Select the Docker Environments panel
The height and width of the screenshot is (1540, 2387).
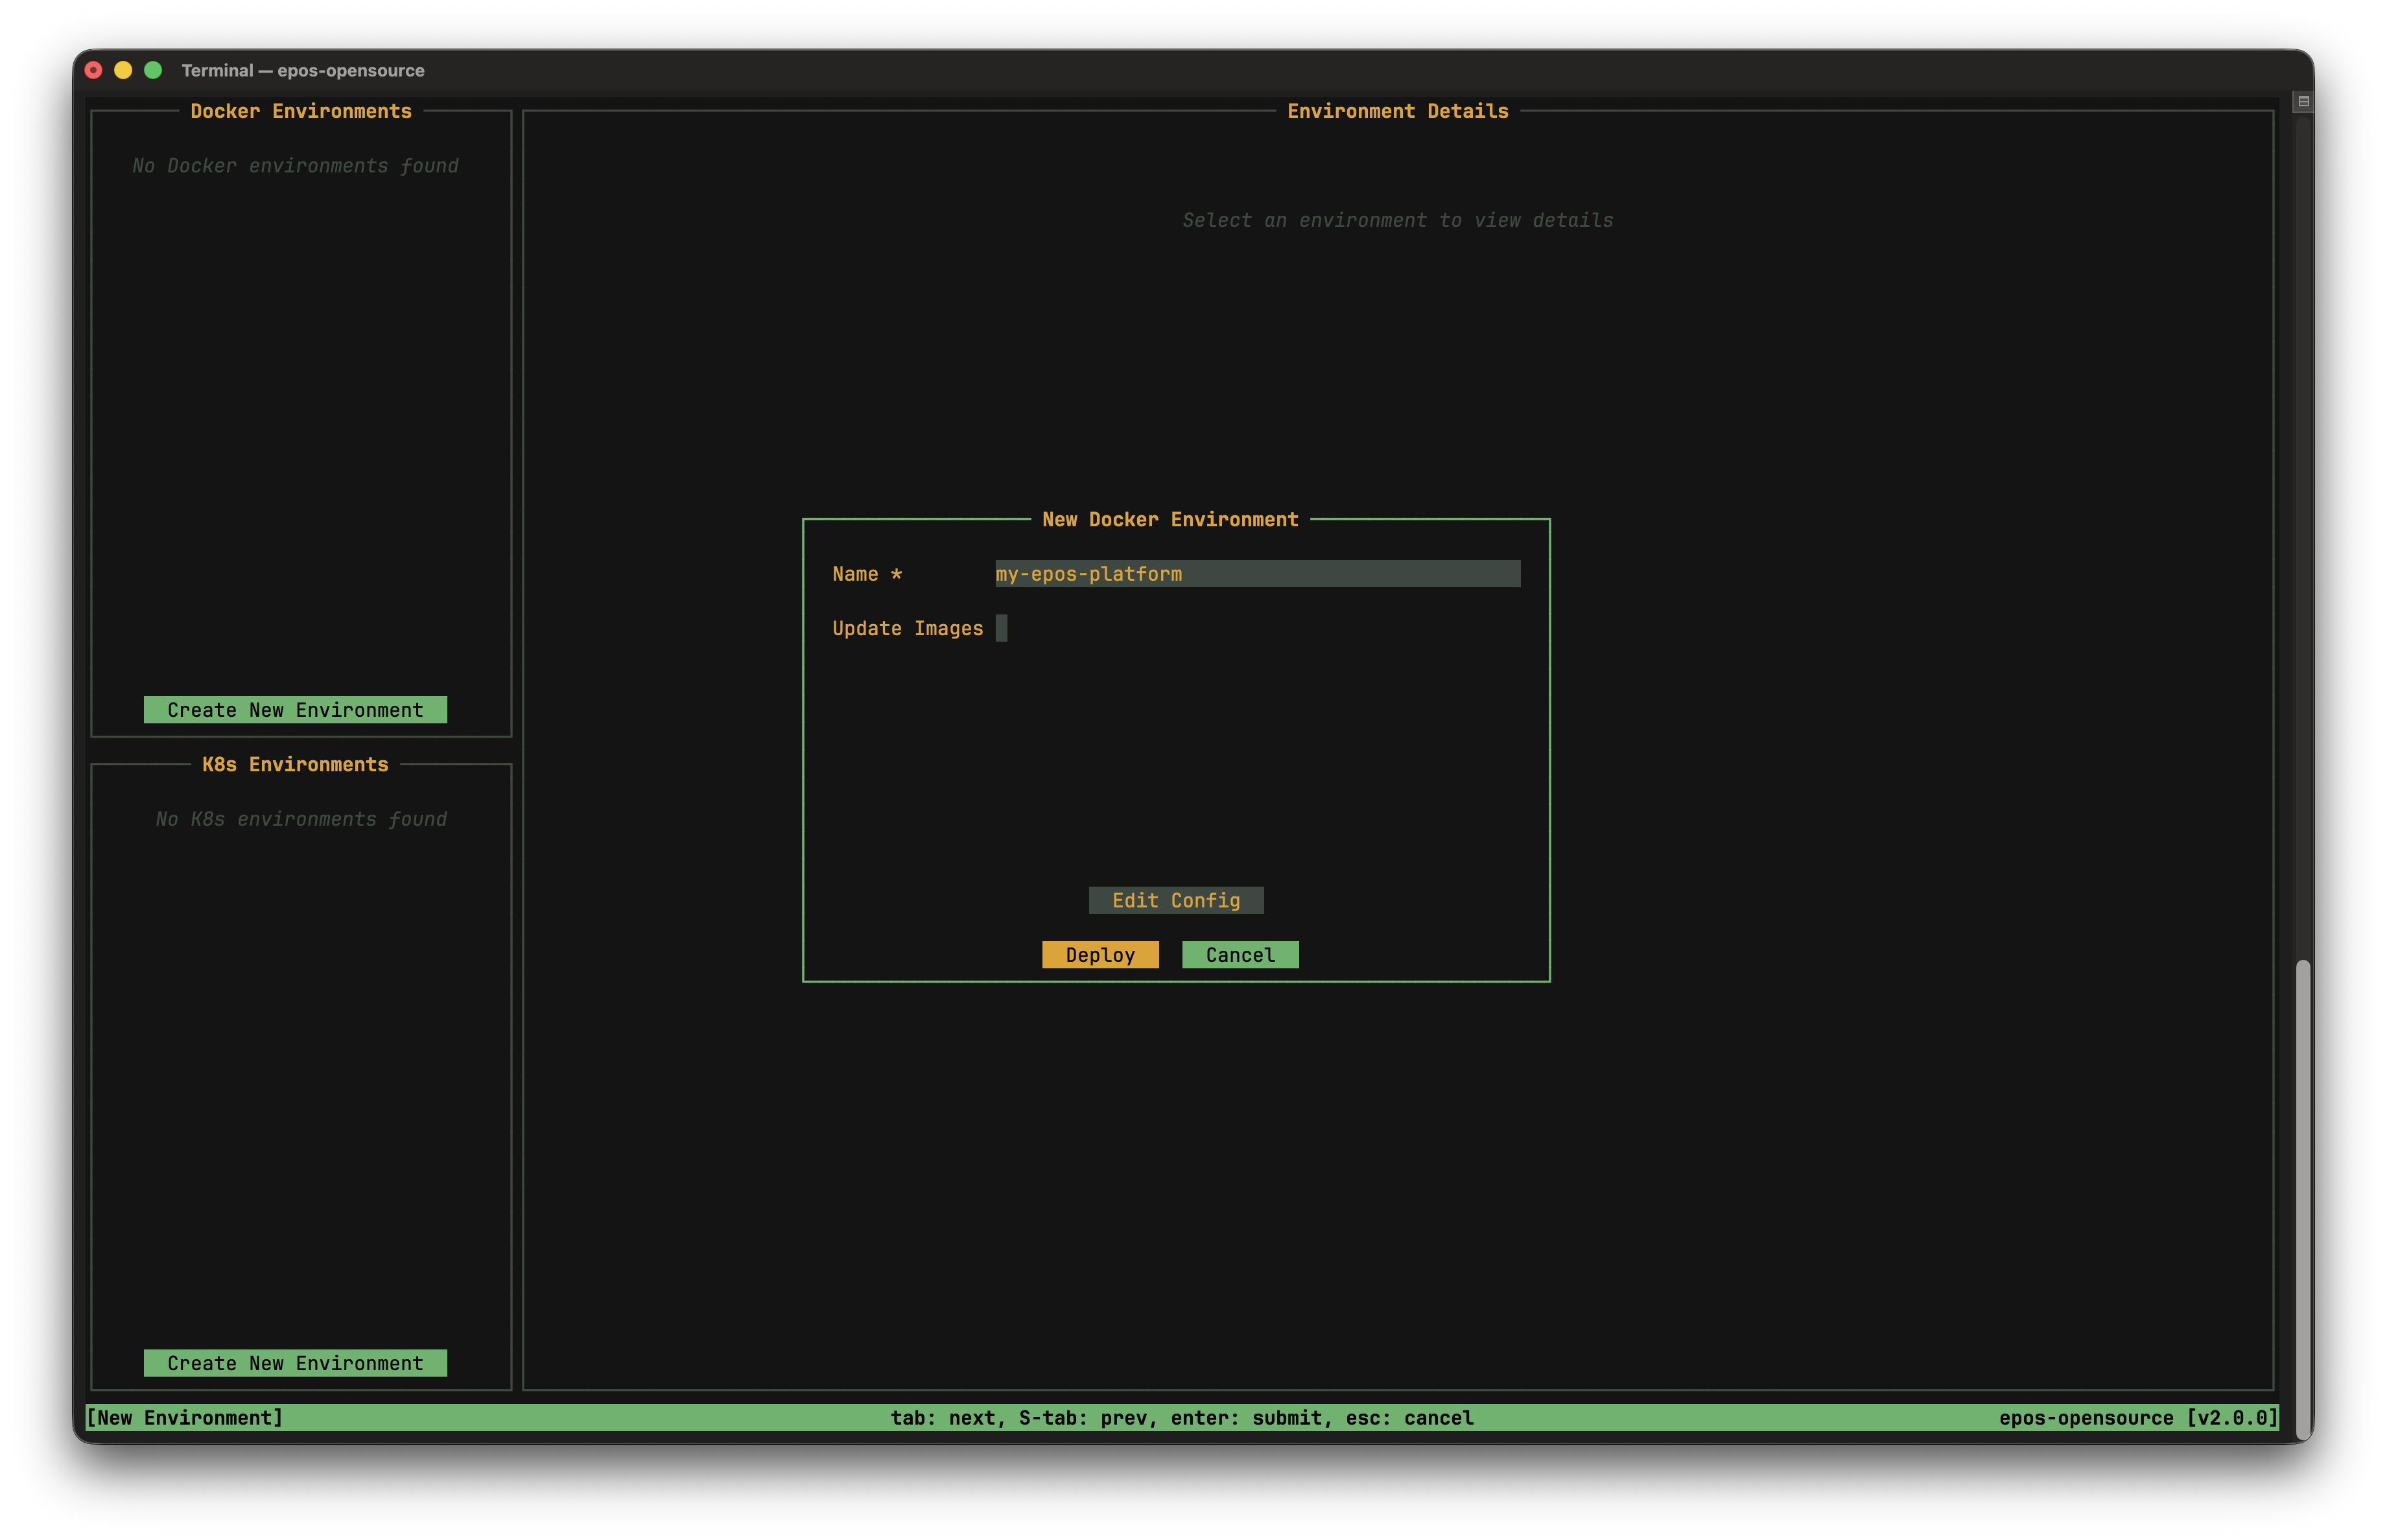pyautogui.click(x=300, y=111)
